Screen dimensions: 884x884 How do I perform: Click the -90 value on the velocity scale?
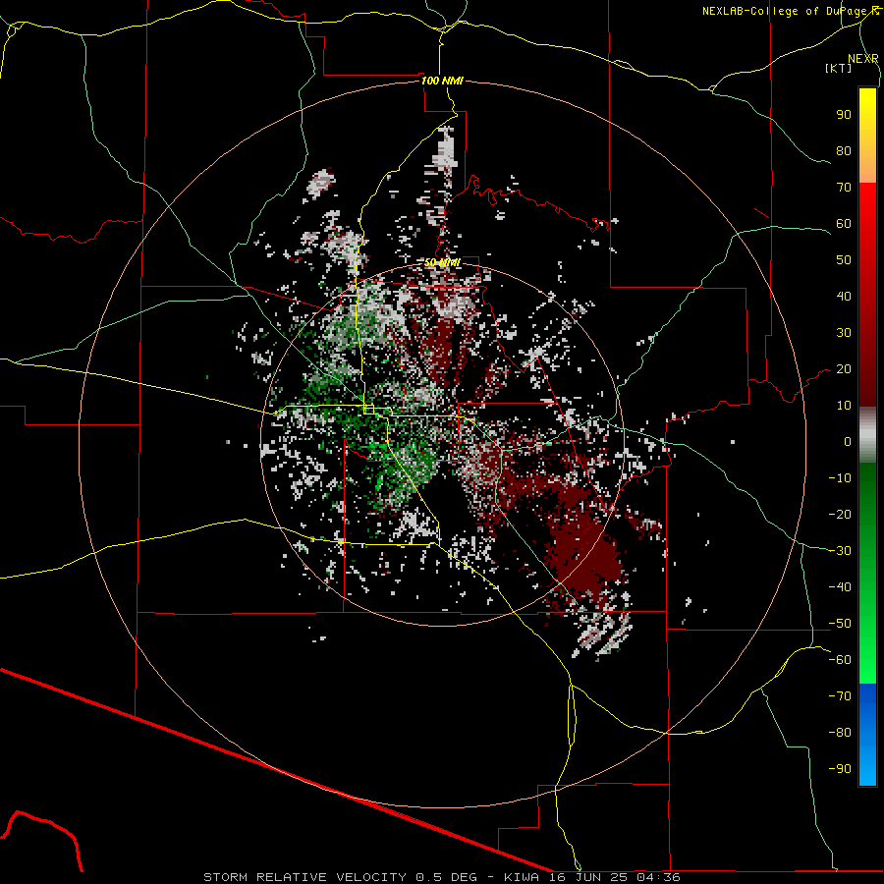[x=840, y=769]
